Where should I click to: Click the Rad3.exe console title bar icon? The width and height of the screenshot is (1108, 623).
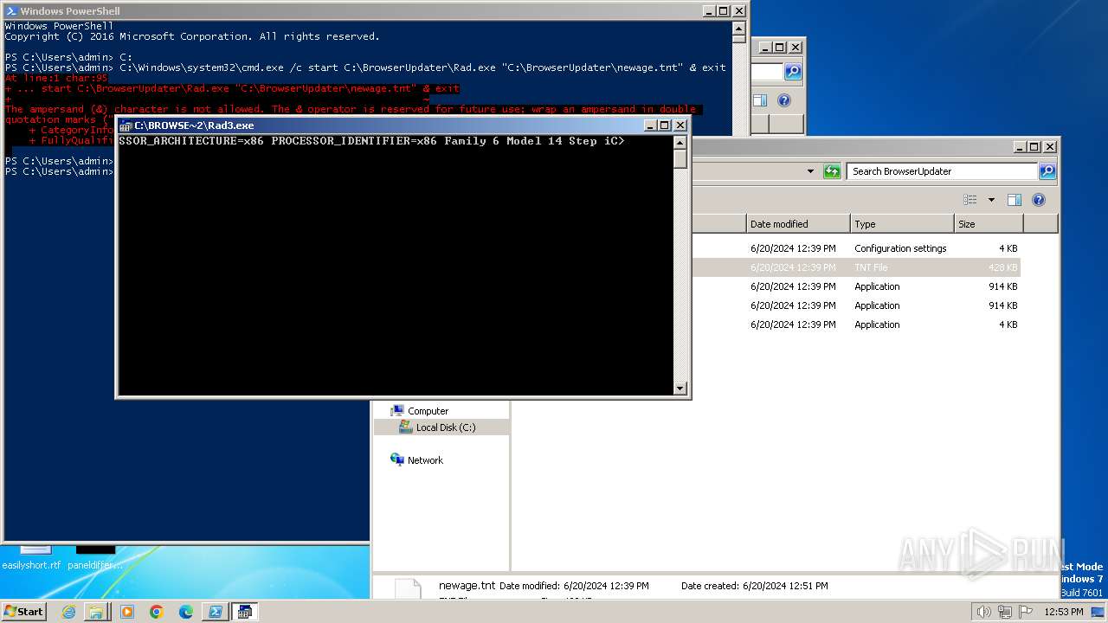[126, 125]
